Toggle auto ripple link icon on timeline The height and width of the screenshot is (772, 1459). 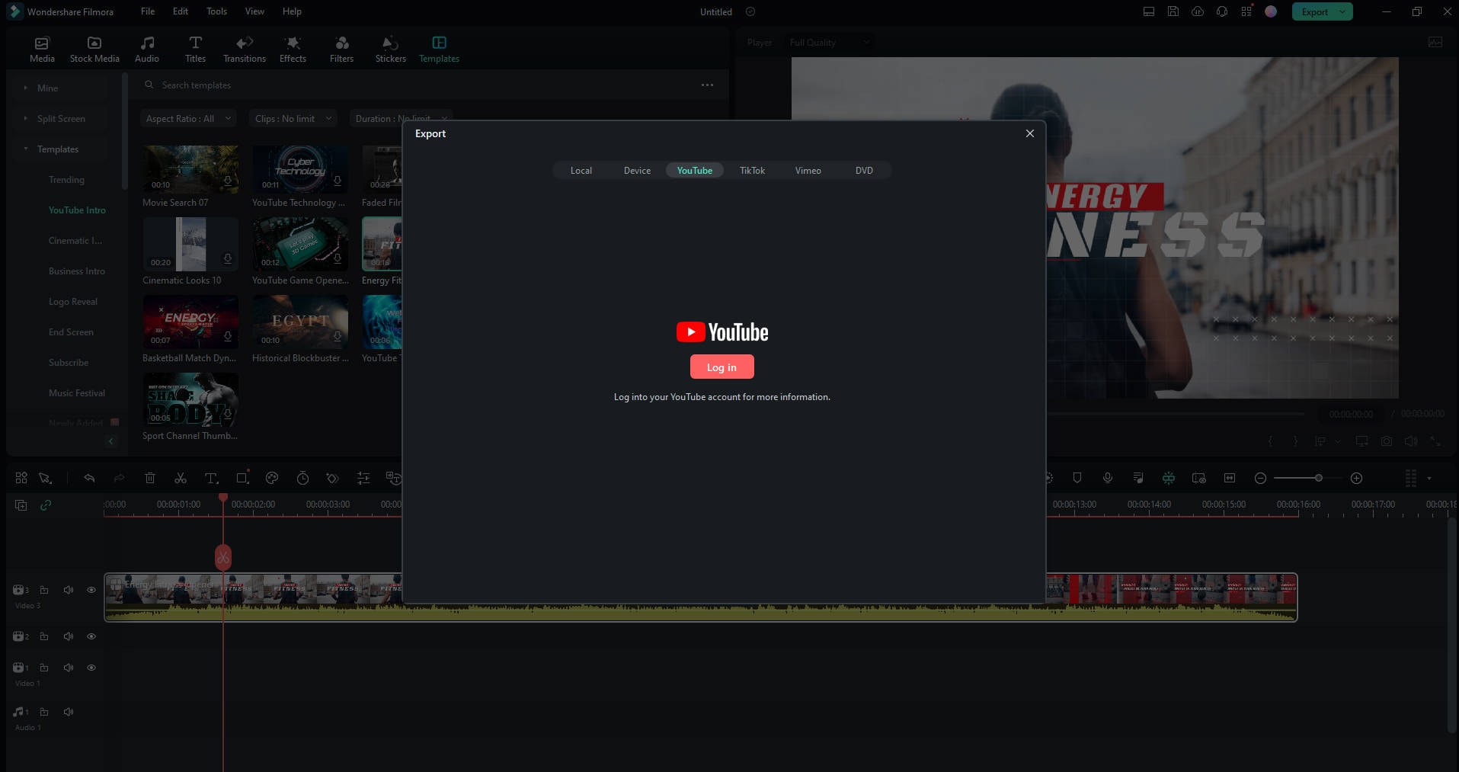coord(46,505)
